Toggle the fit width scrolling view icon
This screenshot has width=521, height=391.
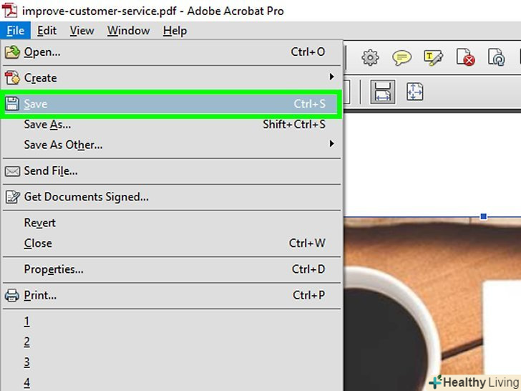pyautogui.click(x=382, y=92)
